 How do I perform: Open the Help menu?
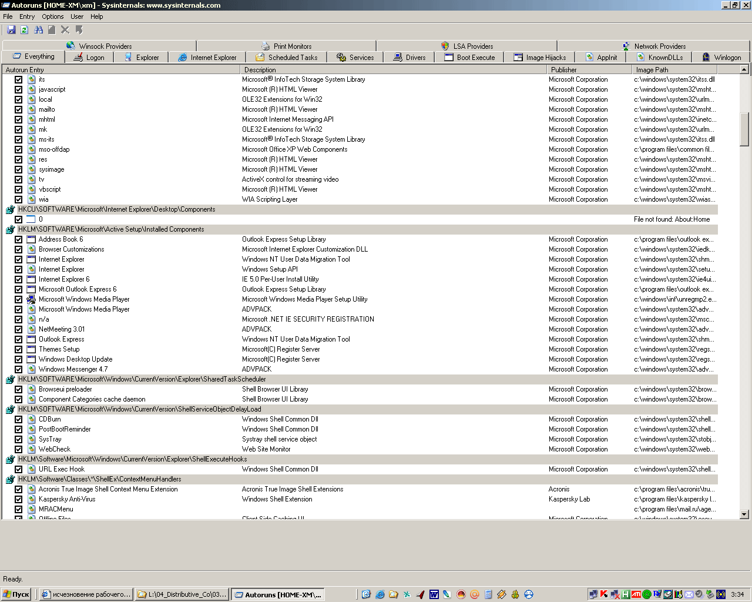97,16
